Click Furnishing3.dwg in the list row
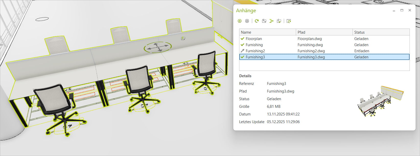 [311, 57]
